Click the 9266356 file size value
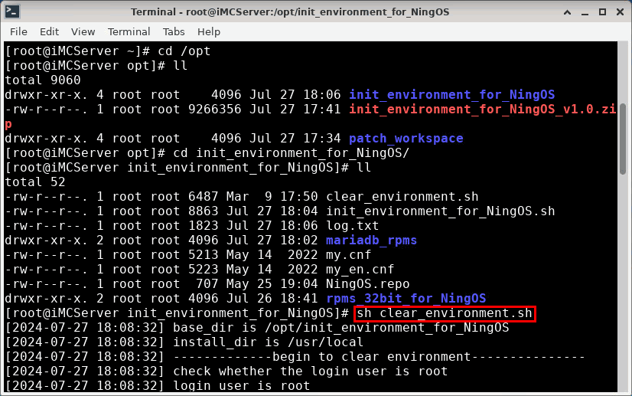This screenshot has height=396, width=632. click(215, 110)
